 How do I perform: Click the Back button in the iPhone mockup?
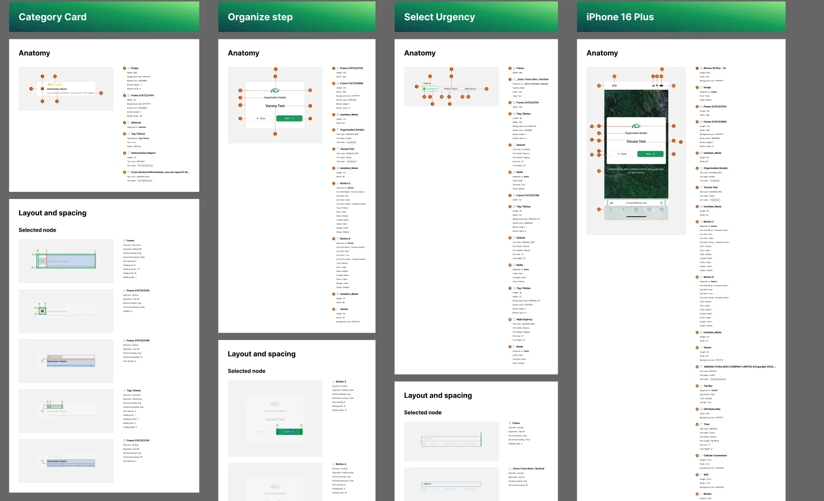622,154
